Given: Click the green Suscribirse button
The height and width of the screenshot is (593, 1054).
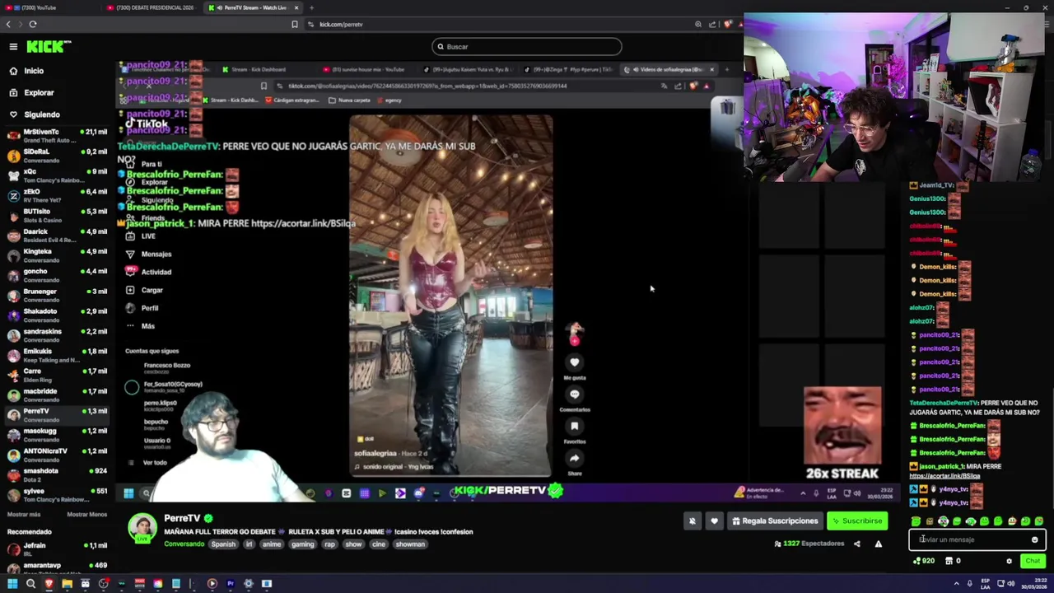Looking at the screenshot, I should click(857, 521).
